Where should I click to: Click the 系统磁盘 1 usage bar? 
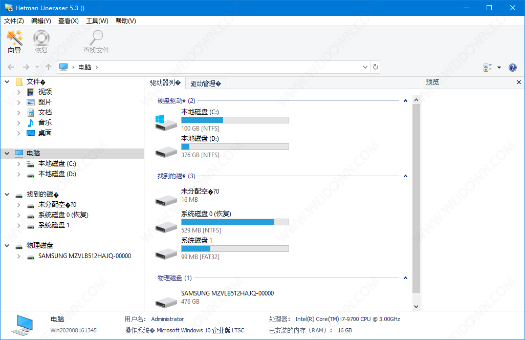(235, 248)
